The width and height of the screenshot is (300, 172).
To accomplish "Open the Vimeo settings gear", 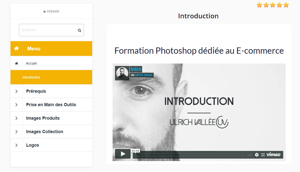I will coord(257,155).
